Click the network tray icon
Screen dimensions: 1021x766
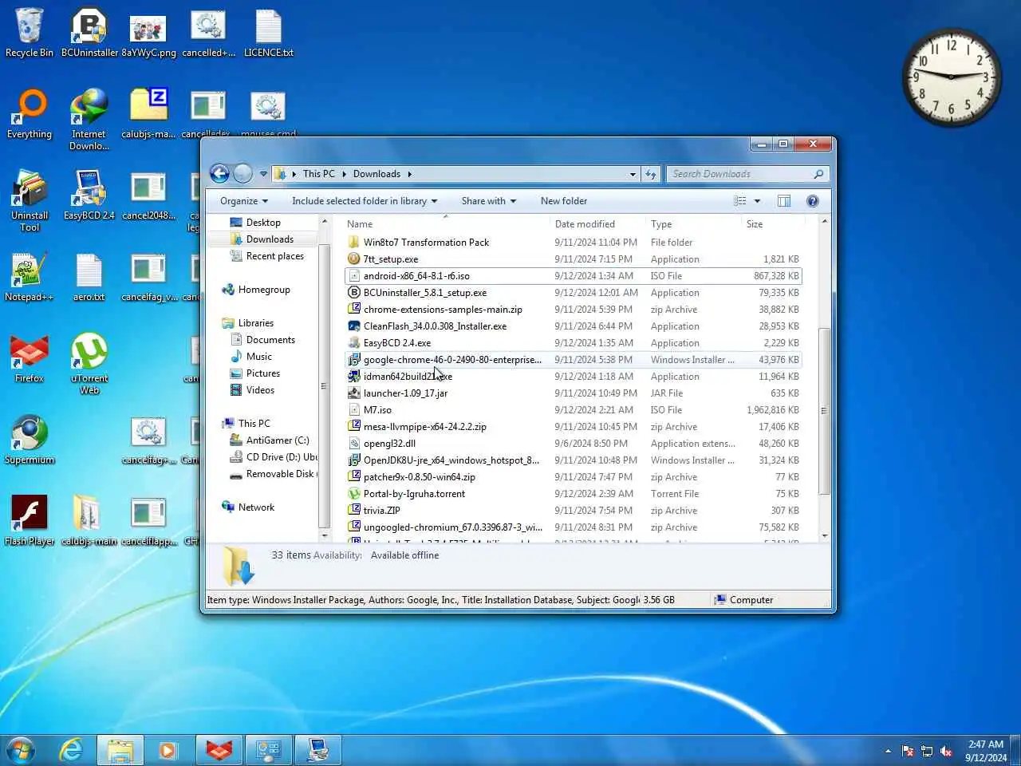927,751
